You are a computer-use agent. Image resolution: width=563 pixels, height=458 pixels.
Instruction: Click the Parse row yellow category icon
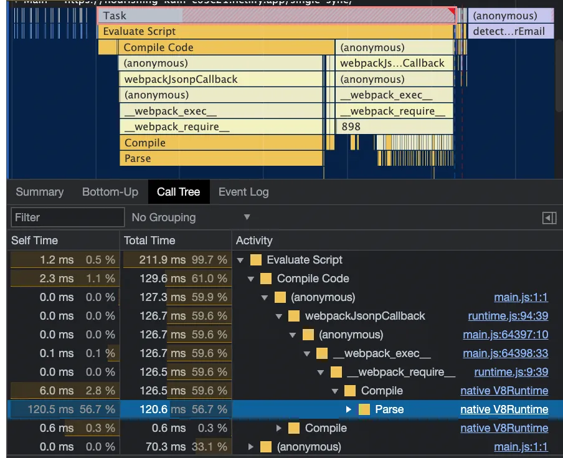point(364,409)
